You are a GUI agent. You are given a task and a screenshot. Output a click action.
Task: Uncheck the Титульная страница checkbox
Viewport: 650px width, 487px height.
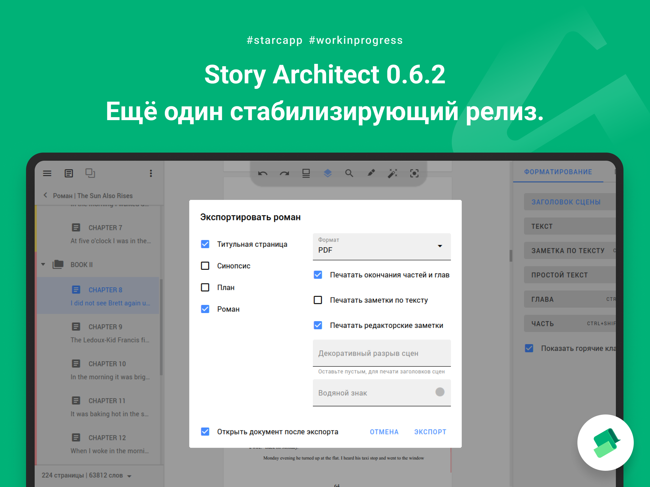click(205, 244)
